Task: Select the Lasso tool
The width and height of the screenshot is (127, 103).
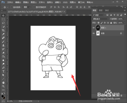Action: click(x=3, y=23)
